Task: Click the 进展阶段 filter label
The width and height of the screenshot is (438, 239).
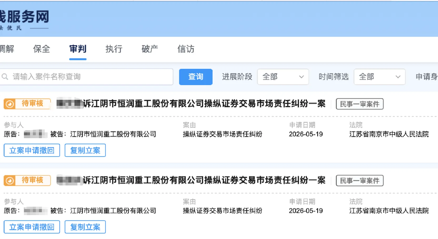Action: tap(237, 77)
